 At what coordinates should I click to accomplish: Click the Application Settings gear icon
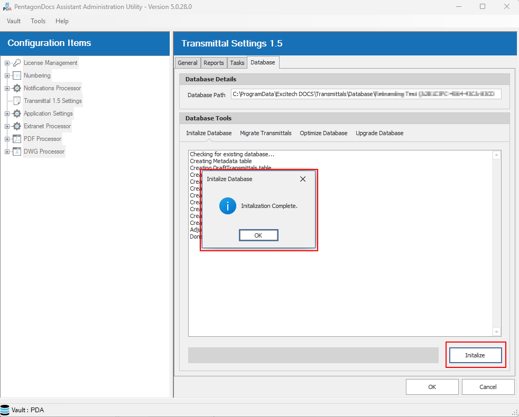[17, 113]
